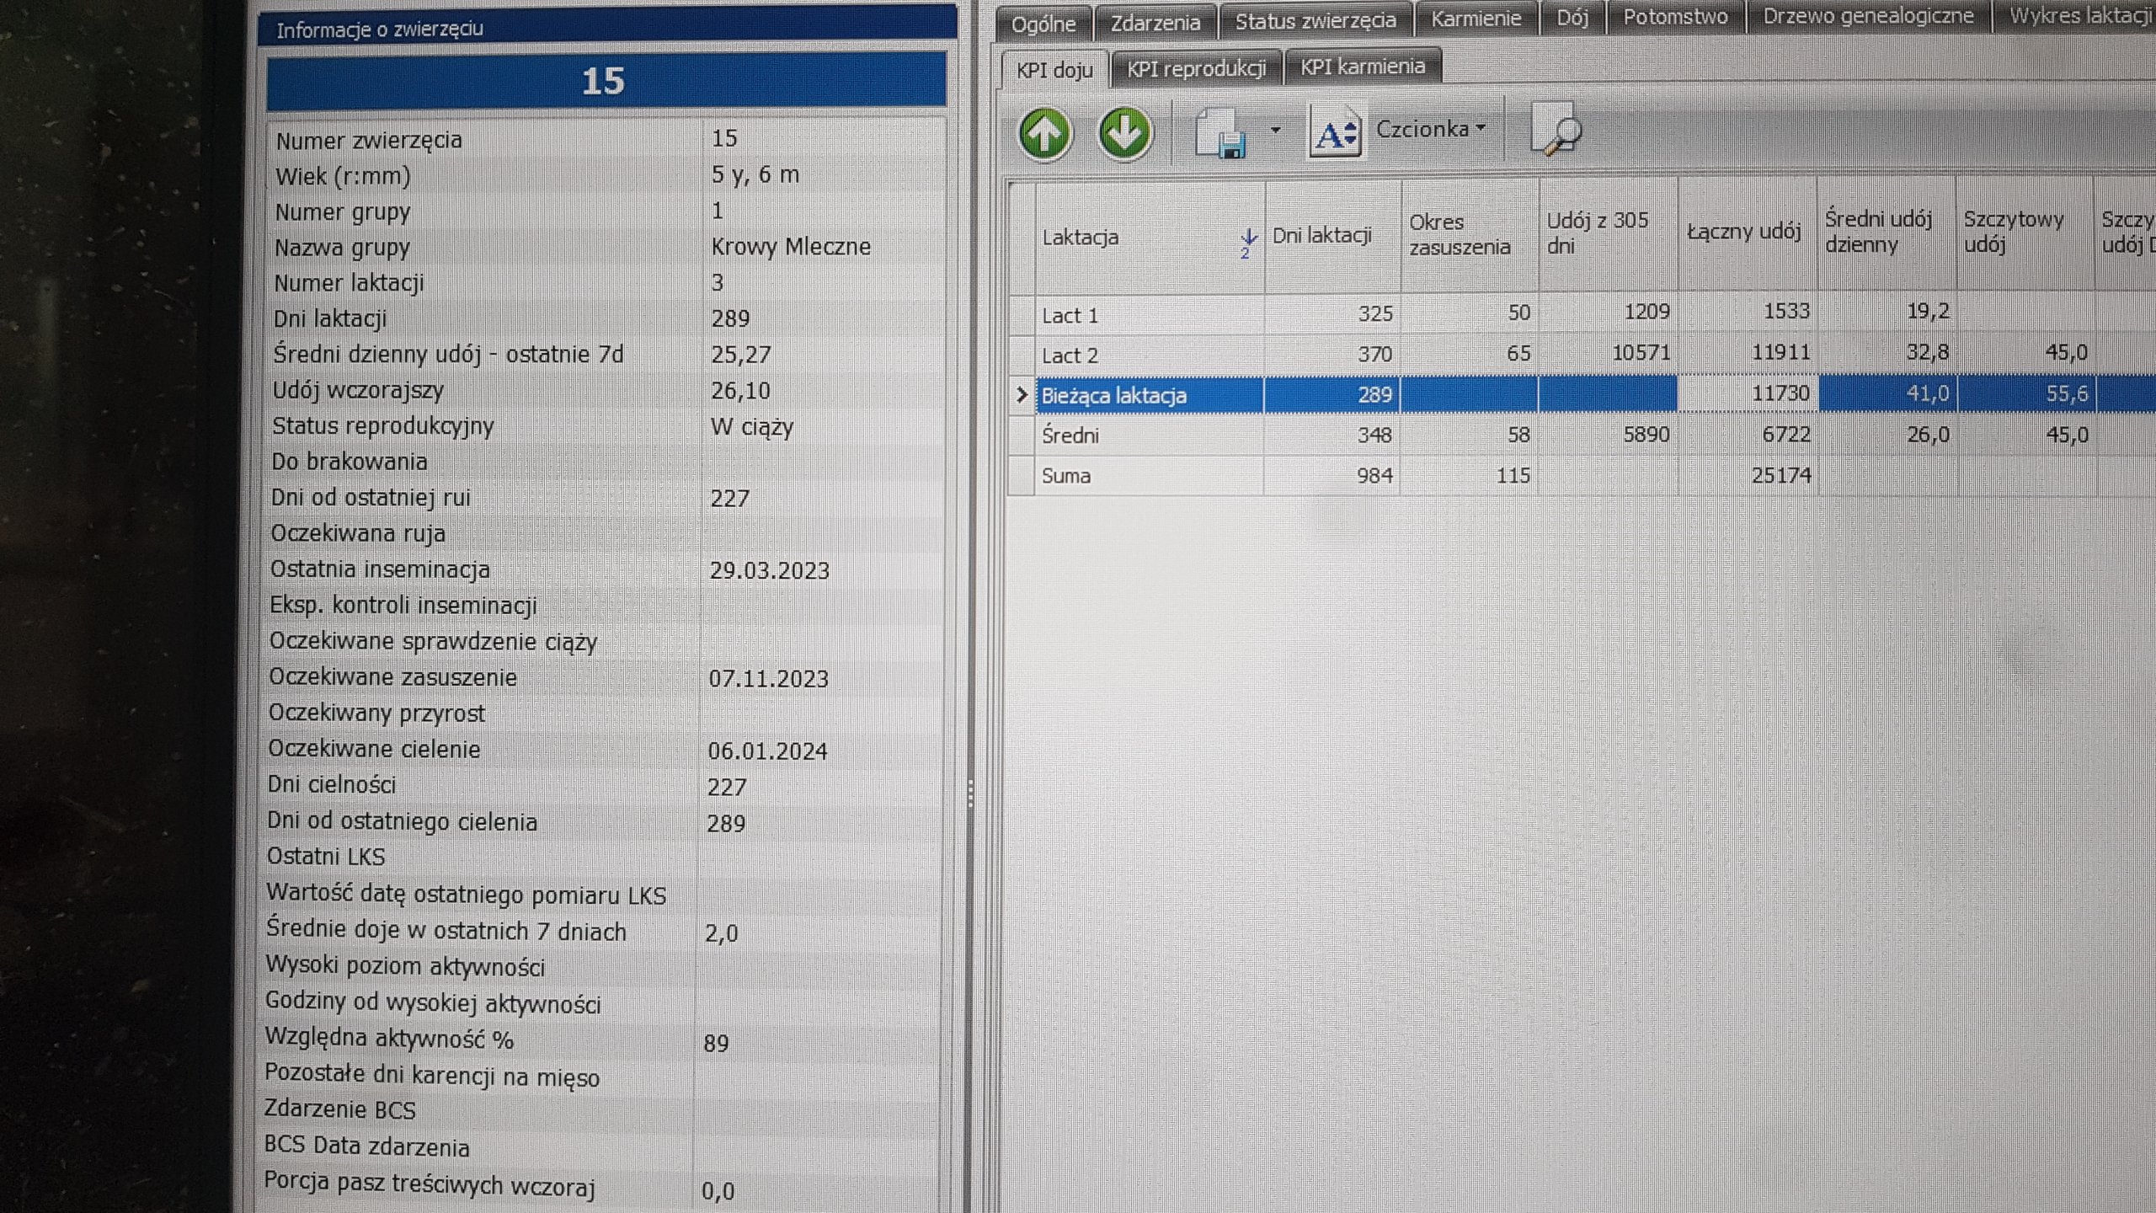This screenshot has width=2156, height=1213.
Task: Click the Ostatnia inseminacja date value
Action: pyautogui.click(x=769, y=571)
